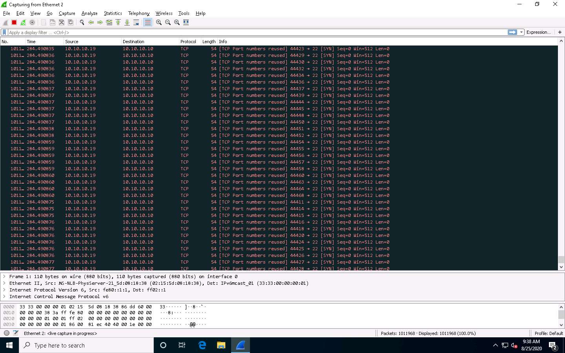Screen dimensions: 565x353
Task: Open the Help menu
Action: point(200,13)
